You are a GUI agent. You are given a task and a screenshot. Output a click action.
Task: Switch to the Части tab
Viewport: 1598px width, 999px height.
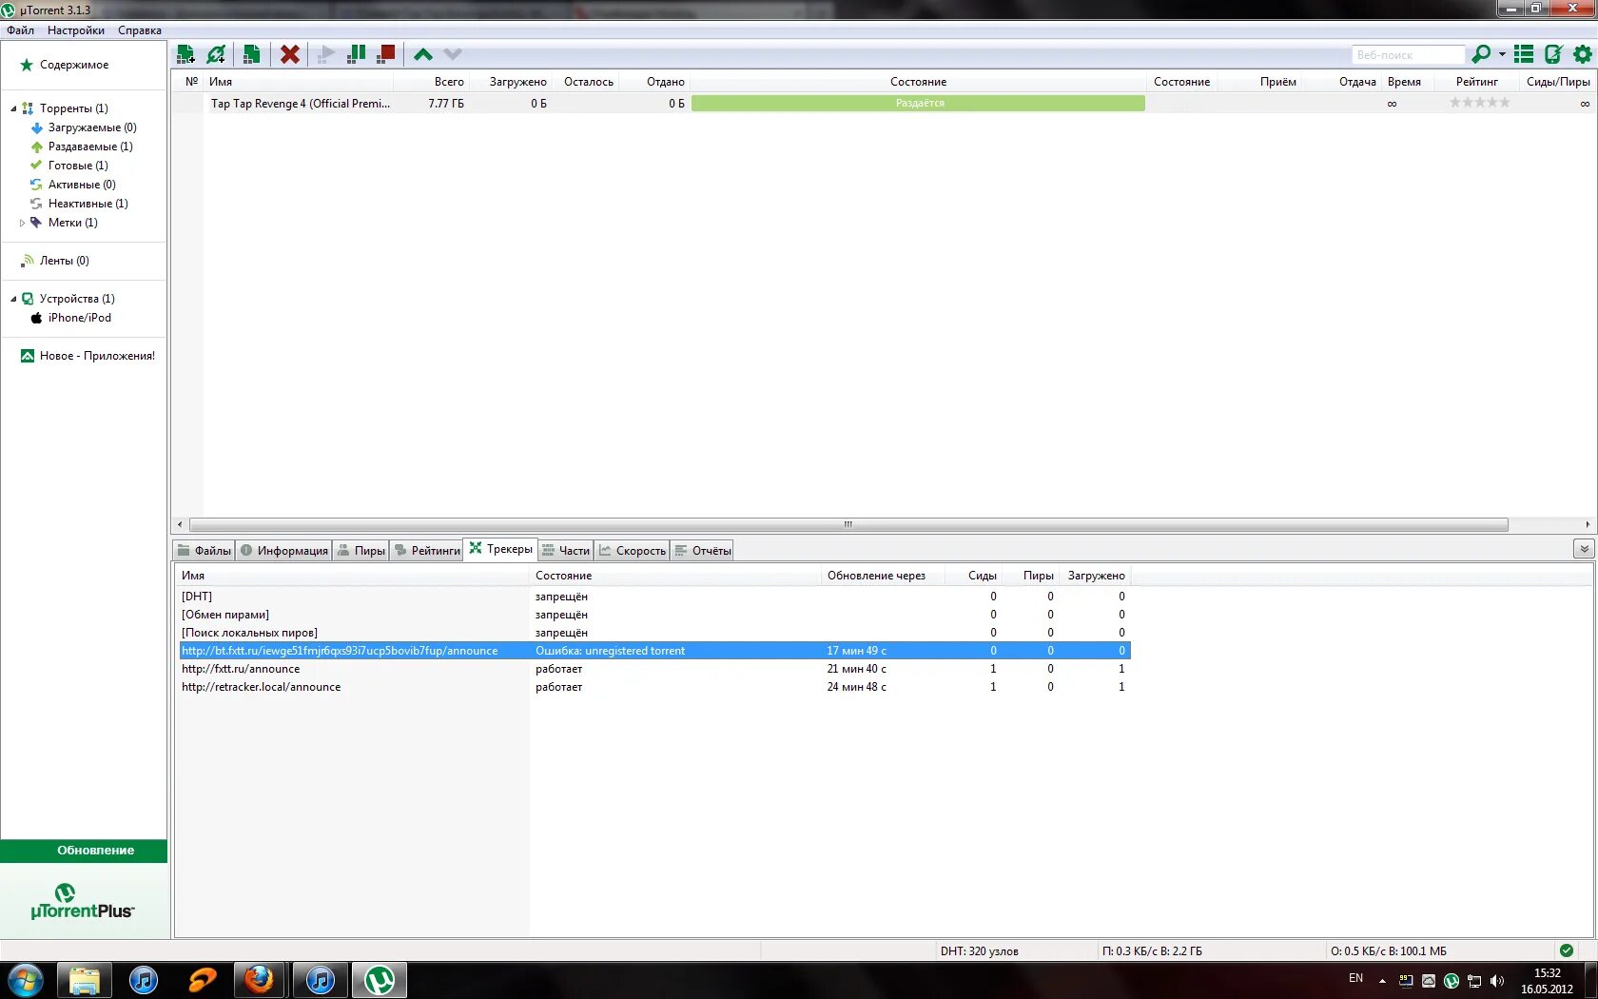566,551
